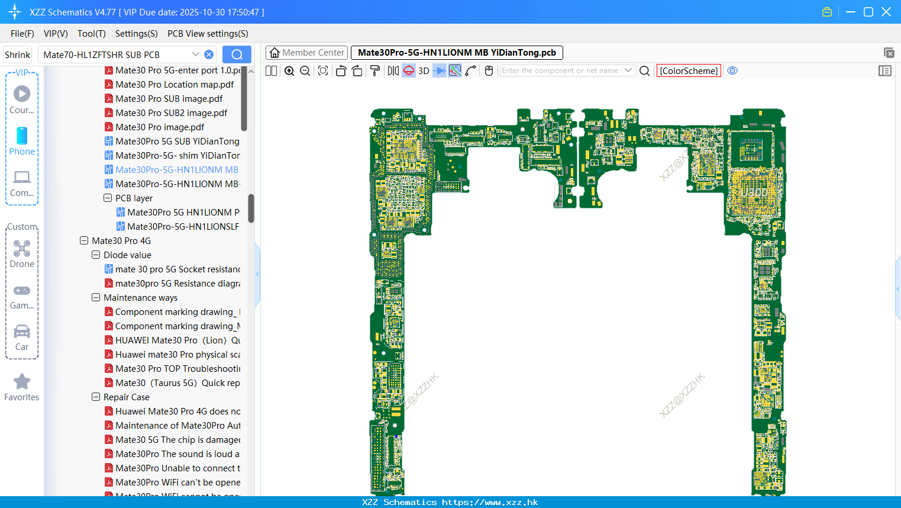Open the Tool menu

pyautogui.click(x=92, y=34)
